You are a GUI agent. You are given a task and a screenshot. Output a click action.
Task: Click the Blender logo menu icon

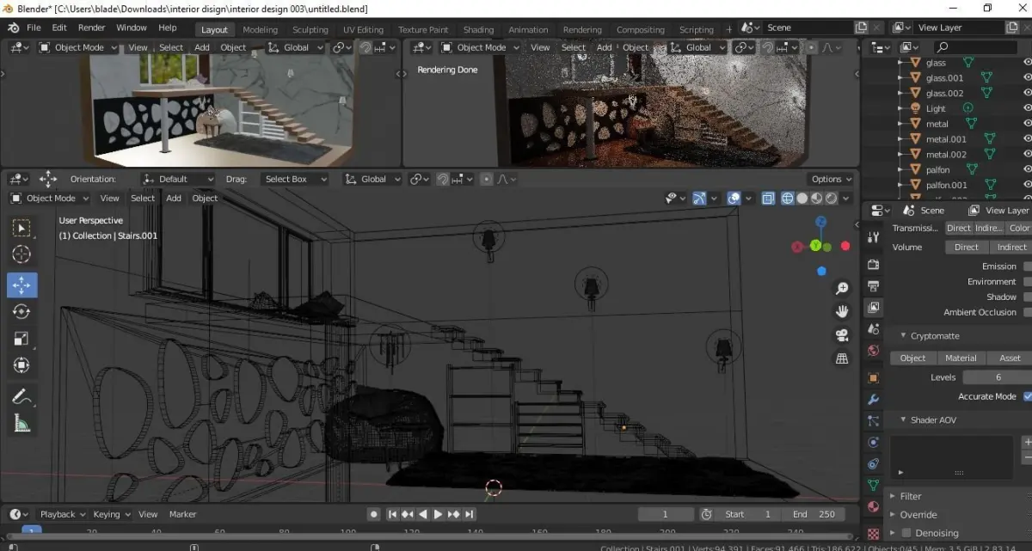pos(13,28)
